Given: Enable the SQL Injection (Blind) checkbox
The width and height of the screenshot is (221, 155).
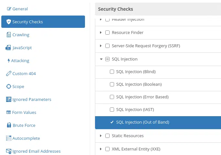Looking at the screenshot, I should (x=112, y=72).
